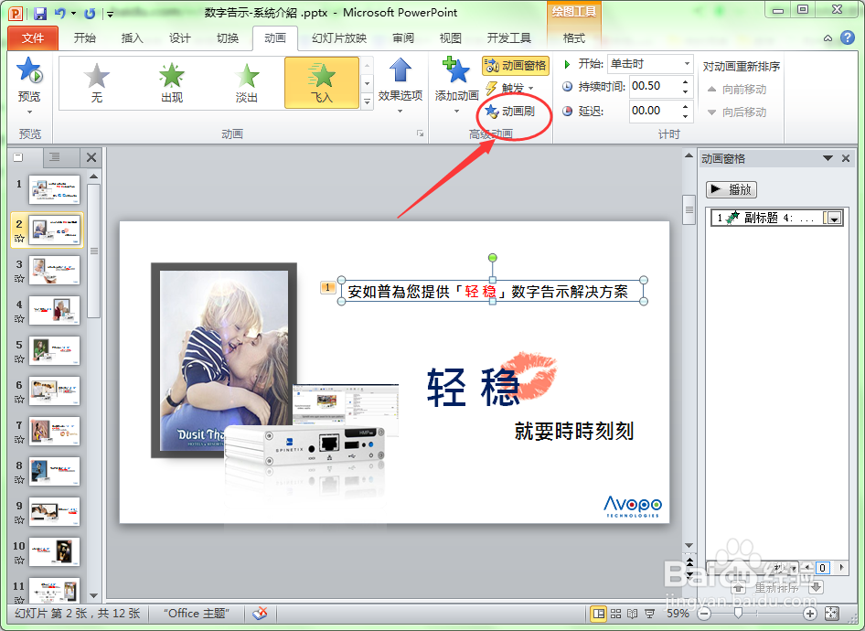This screenshot has height=631, width=865.
Task: Click the Play (播放) button in animation pane
Action: coord(731,189)
